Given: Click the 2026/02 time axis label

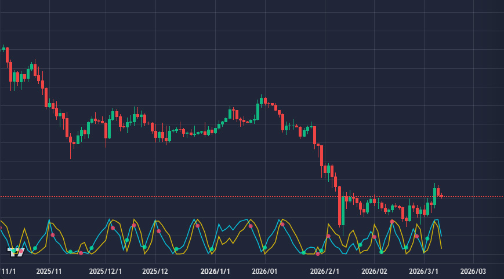Looking at the screenshot, I should (374, 271).
